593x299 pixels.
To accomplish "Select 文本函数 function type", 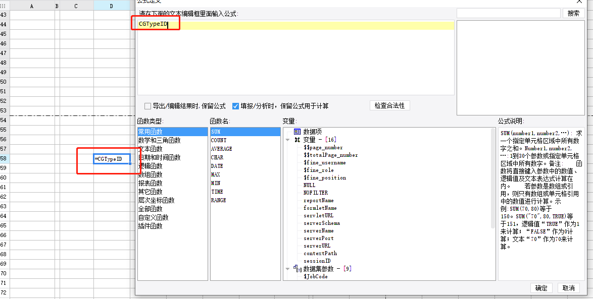I will (x=172, y=149).
